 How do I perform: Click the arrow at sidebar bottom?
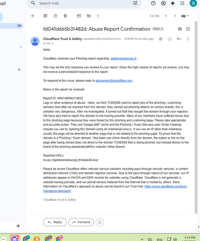click(x=18, y=226)
